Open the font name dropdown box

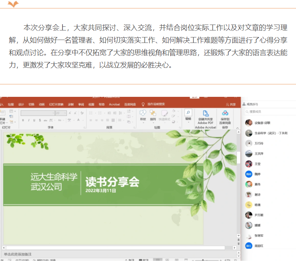(37, 113)
